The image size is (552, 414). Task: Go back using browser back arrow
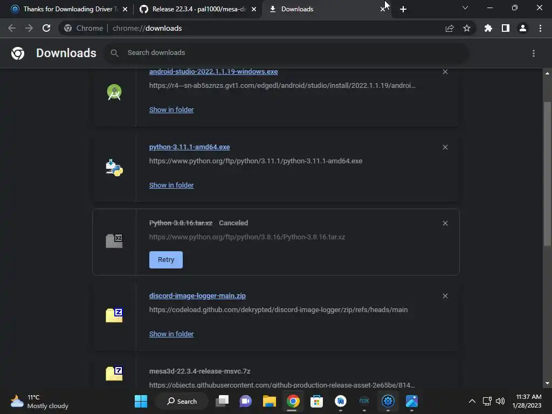click(12, 28)
